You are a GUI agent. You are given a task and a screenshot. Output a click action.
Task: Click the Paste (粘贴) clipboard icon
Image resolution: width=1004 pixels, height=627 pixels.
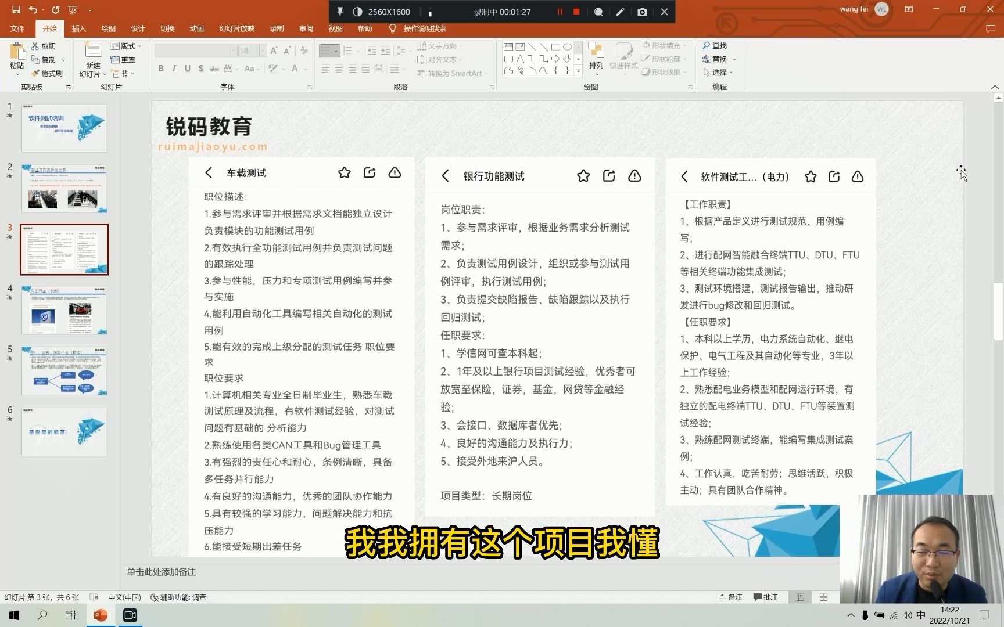click(x=17, y=52)
